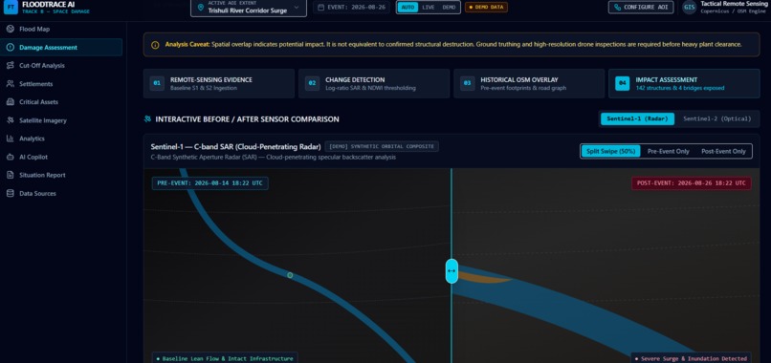Click the location pin icon in AOI selector

[200, 8]
